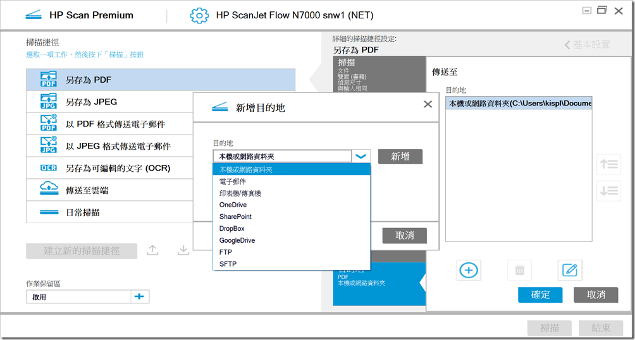Choose OneDrive from the dropdown list
The image size is (635, 340).
click(x=292, y=205)
